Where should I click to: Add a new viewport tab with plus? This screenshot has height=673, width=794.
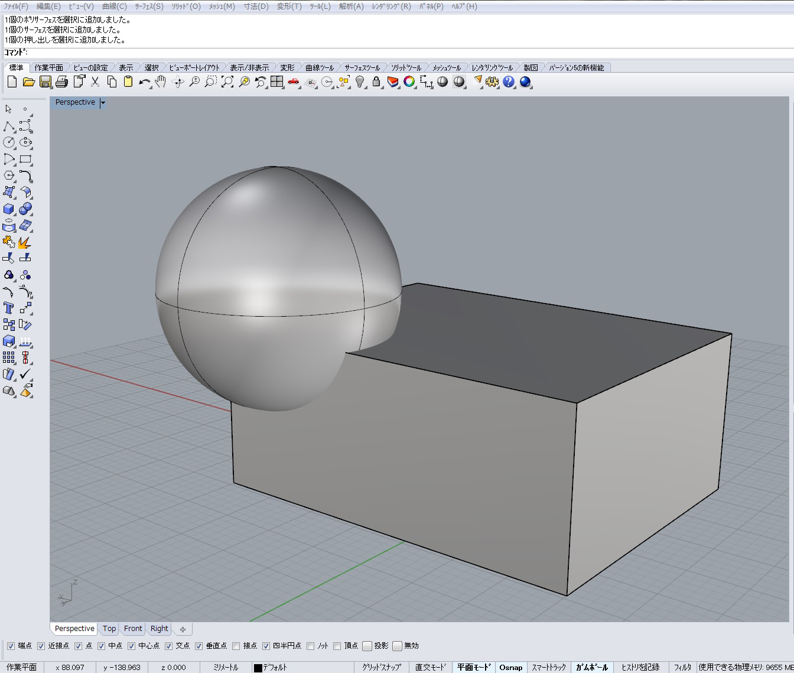[x=183, y=629]
